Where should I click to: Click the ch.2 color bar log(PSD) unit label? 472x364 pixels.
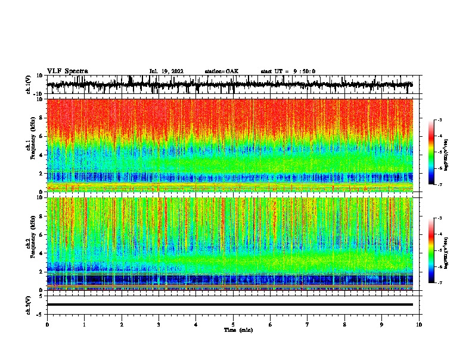tap(446, 253)
